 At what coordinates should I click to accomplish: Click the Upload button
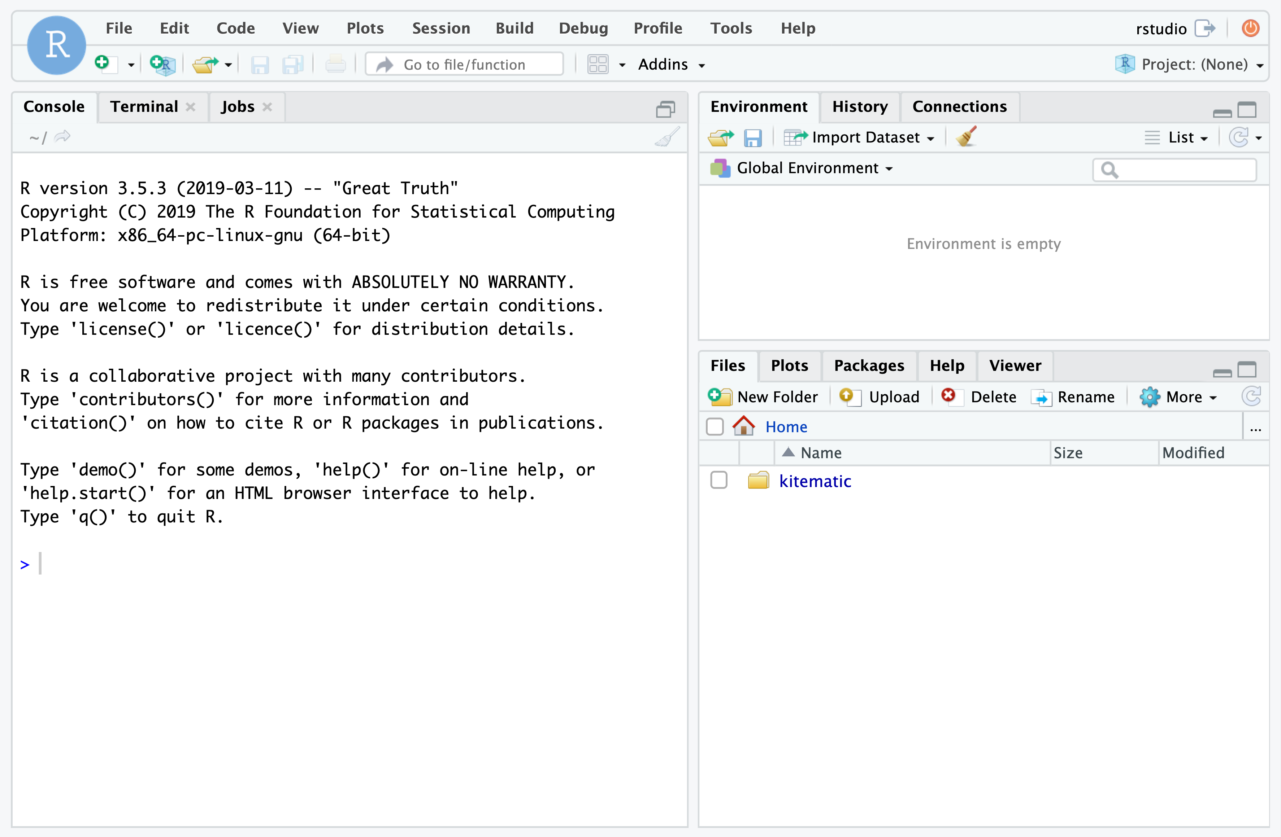tap(879, 397)
